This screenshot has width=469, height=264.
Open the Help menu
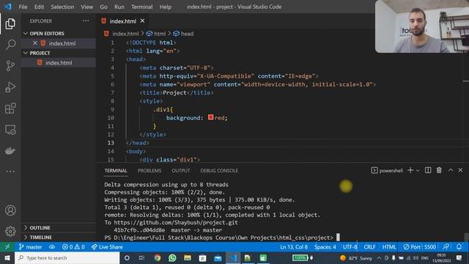166,7
